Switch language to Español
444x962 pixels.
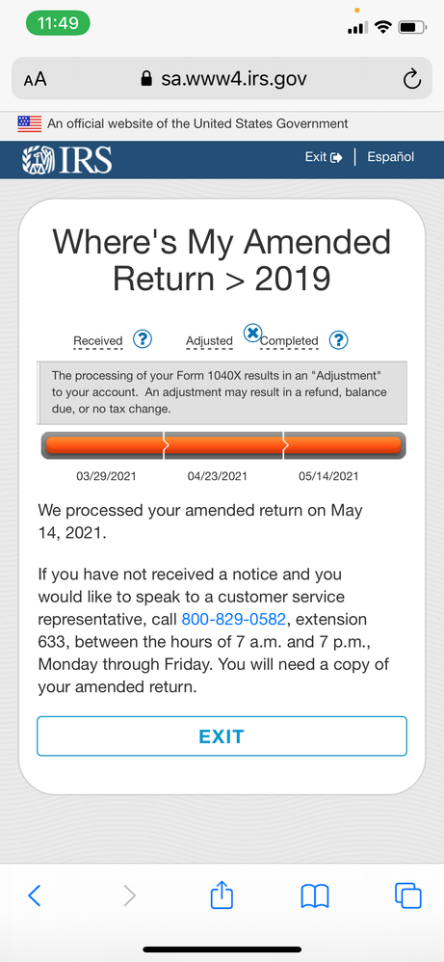pyautogui.click(x=391, y=157)
